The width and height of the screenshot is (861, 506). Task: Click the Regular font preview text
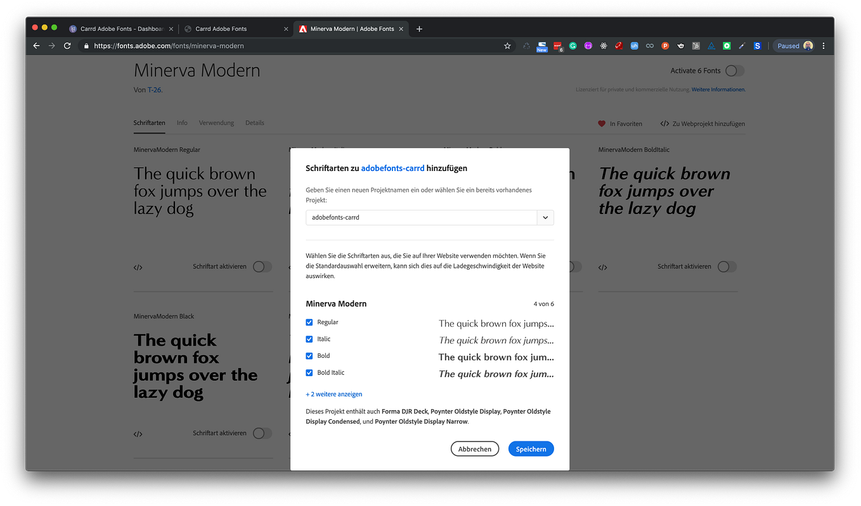coord(496,323)
